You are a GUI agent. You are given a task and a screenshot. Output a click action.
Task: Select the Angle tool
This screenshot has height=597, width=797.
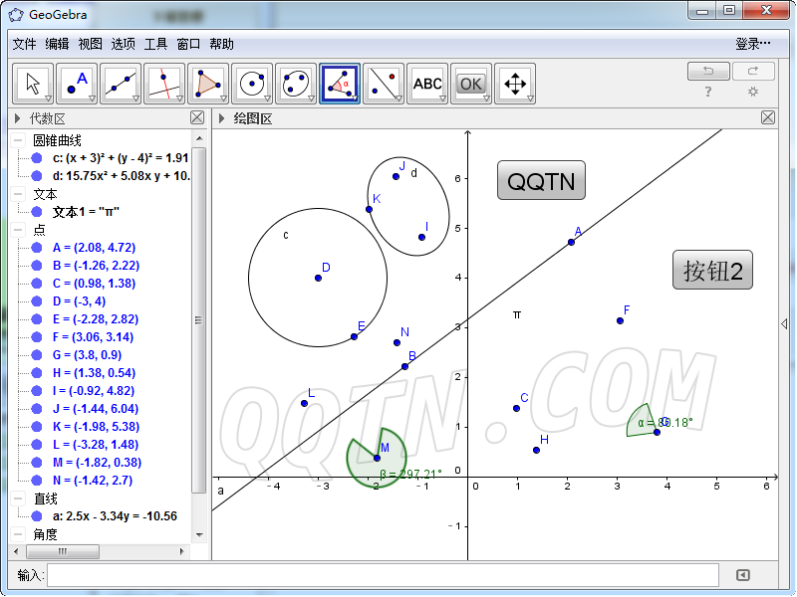coord(340,84)
